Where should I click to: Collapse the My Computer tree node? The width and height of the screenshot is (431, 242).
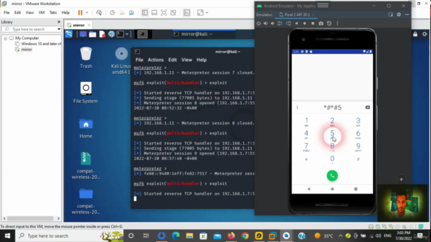point(5,38)
